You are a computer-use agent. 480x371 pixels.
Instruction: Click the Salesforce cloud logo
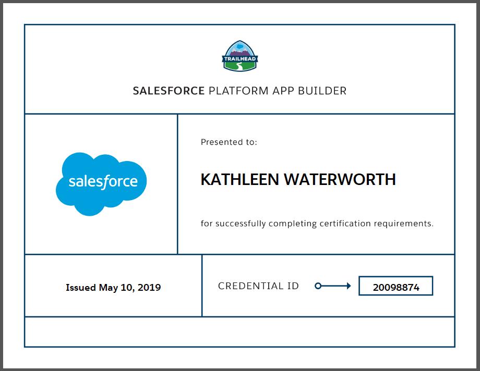click(101, 184)
